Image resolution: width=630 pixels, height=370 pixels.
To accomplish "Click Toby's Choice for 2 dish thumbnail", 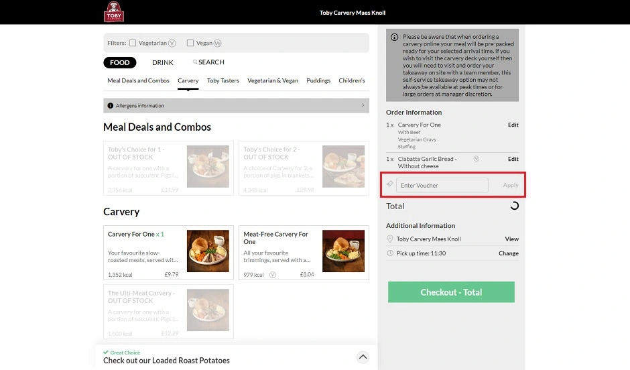I will (344, 167).
